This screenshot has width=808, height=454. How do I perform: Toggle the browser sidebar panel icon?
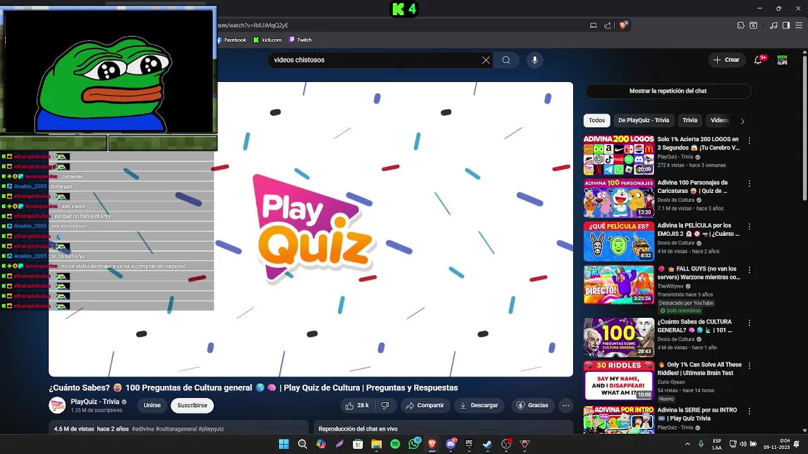(x=786, y=25)
